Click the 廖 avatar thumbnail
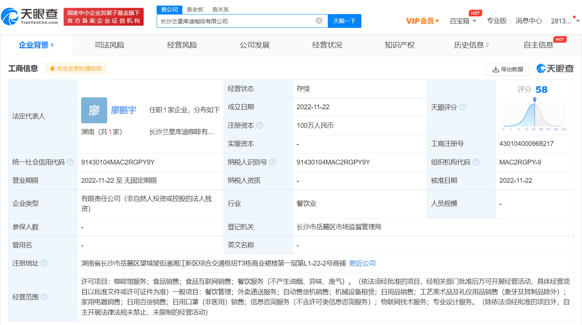 (94, 110)
